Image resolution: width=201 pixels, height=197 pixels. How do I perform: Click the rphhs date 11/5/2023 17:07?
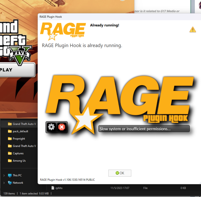[120, 188]
